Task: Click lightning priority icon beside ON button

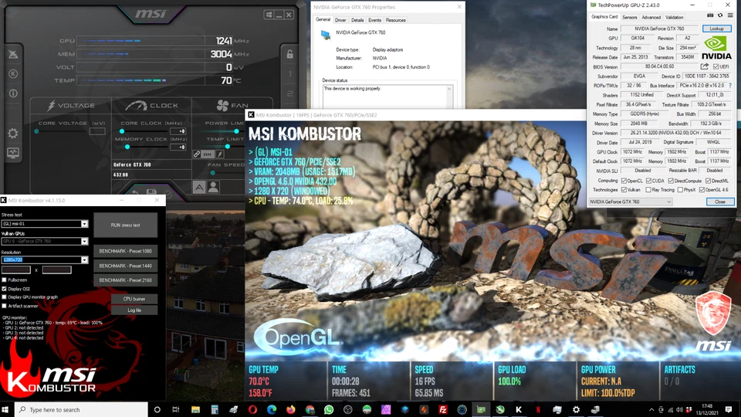Action: (x=220, y=154)
